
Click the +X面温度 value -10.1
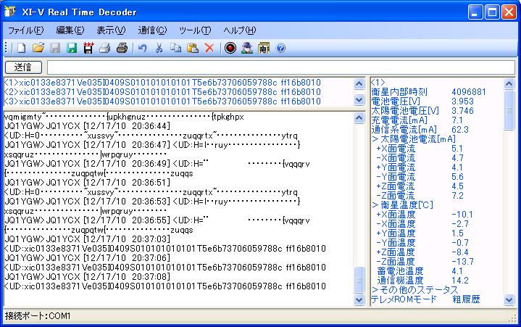tap(462, 215)
